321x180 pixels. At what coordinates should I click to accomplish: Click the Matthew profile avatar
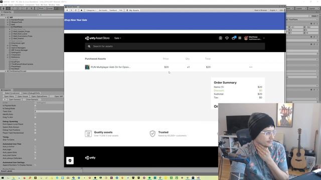coord(246,38)
